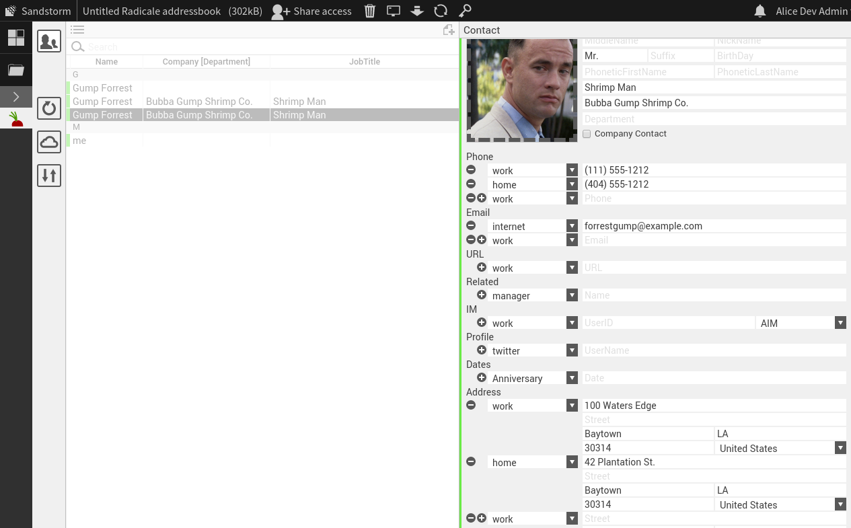Screen dimensions: 851x528
Task: Remove the forrestgump@example.com email entry
Action: 471,226
